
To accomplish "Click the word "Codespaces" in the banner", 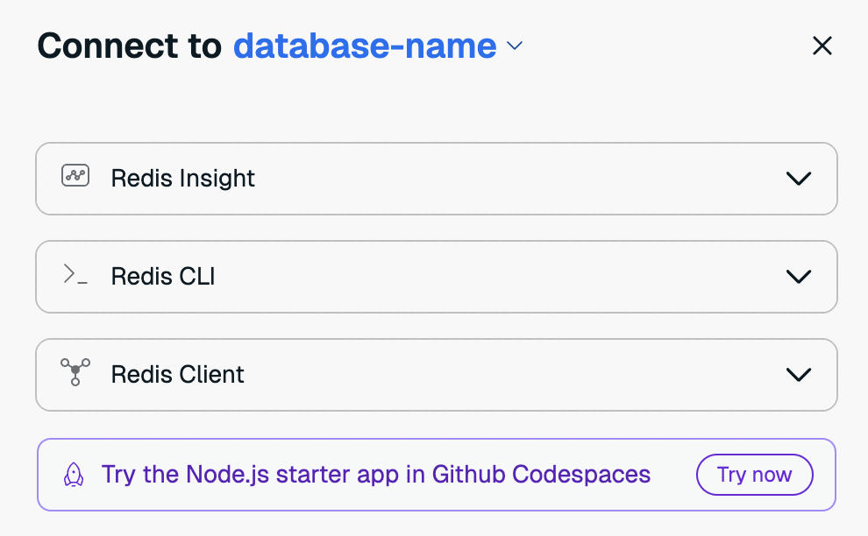I will pos(581,475).
